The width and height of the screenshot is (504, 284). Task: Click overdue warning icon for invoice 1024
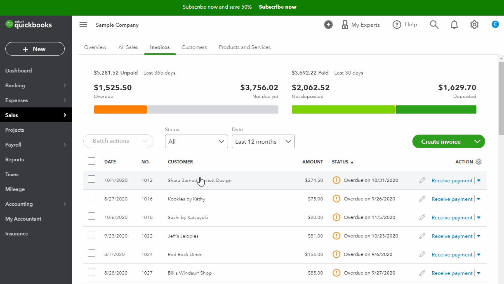(337, 254)
